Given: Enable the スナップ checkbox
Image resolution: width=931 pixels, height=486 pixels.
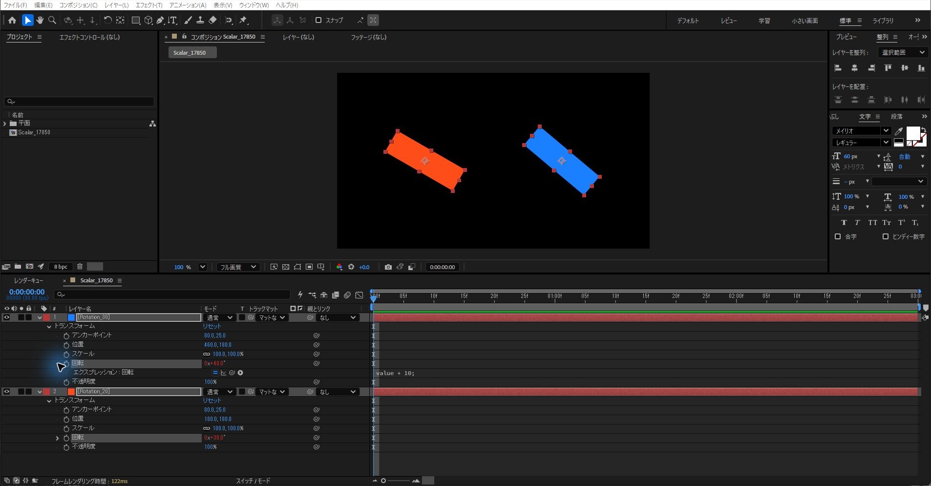Looking at the screenshot, I should tap(318, 21).
